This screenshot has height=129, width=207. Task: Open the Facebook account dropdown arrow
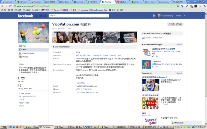click(x=185, y=16)
